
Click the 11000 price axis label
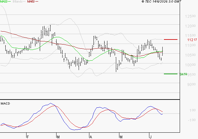(x=190, y=45)
